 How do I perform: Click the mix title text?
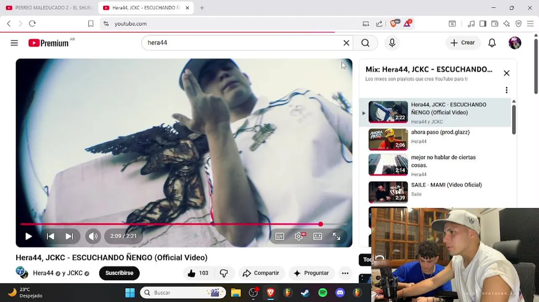point(429,69)
